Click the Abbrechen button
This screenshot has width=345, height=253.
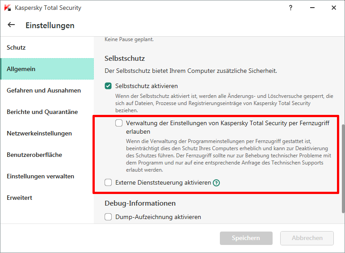click(307, 238)
